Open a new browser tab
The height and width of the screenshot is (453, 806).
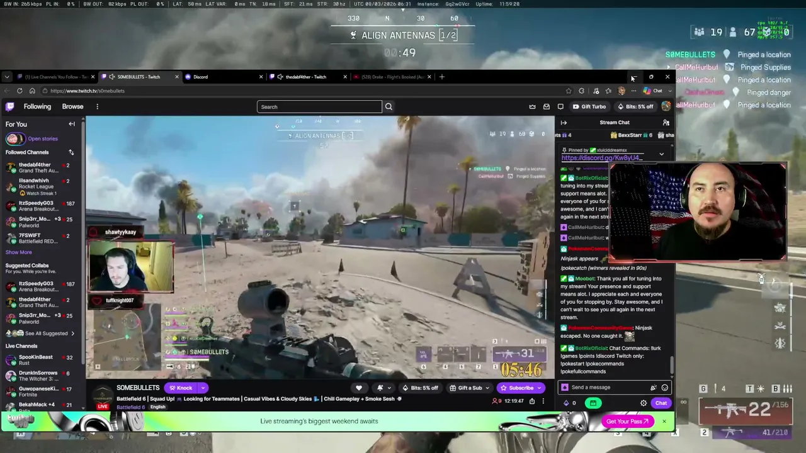pyautogui.click(x=442, y=77)
